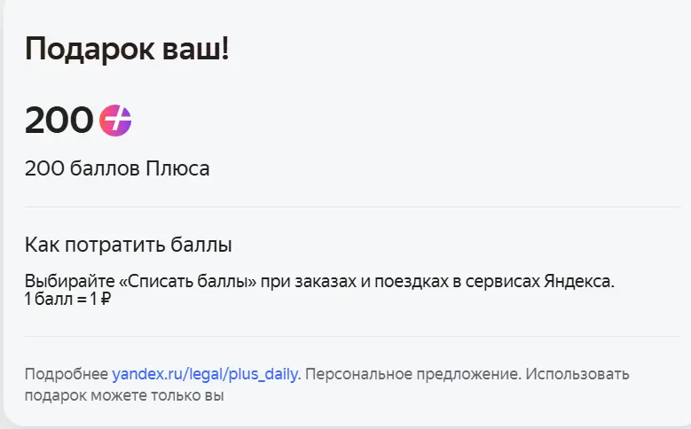Click the divider above the "Подробнее" footer
Image resolution: width=691 pixels, height=429 pixels.
352,337
